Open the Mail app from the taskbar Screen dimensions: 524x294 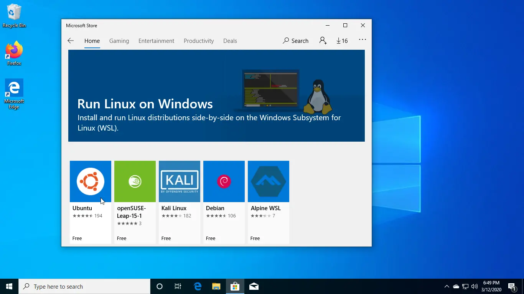pos(254,286)
